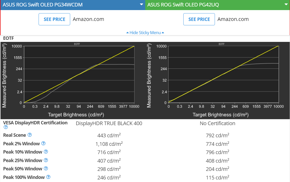Click the ASUS ROG Swift OLED PG42UQ title

point(183,5)
